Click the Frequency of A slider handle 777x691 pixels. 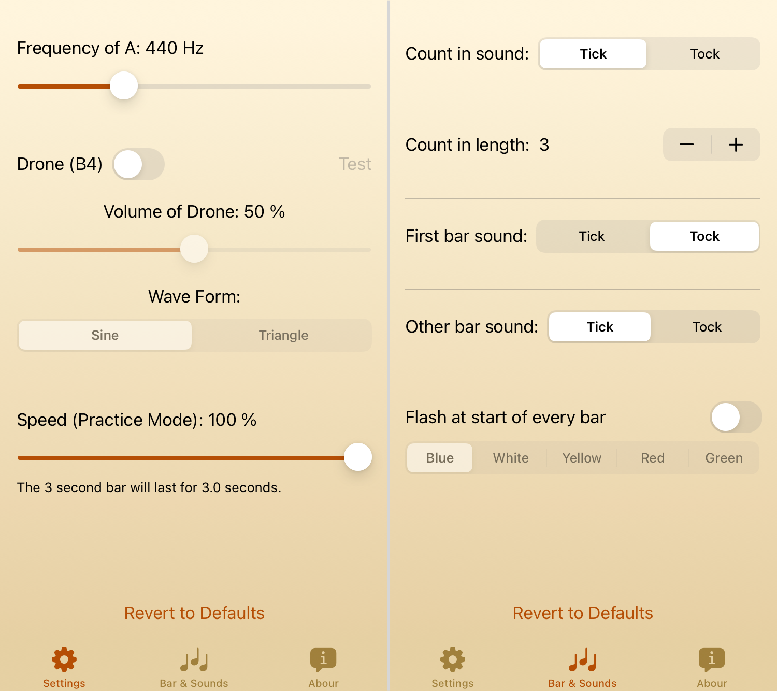[x=124, y=86]
